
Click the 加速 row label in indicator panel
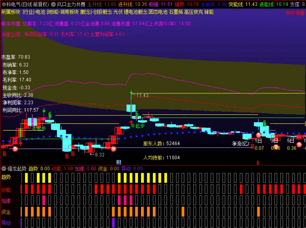[6, 201]
